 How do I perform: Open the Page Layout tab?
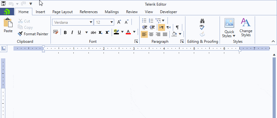(x=62, y=12)
